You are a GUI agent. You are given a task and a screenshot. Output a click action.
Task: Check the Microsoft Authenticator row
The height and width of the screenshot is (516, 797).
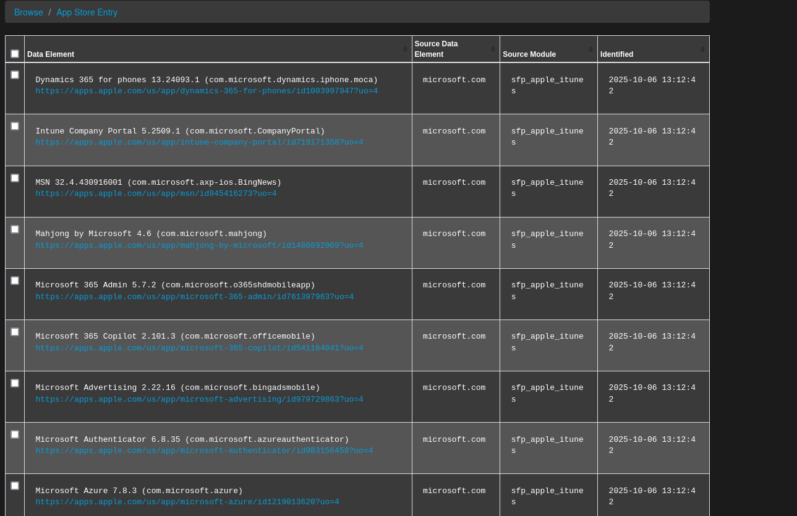[15, 434]
